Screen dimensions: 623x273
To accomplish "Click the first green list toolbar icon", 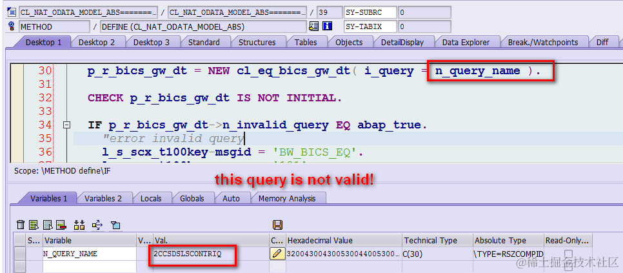I will pos(34,225).
